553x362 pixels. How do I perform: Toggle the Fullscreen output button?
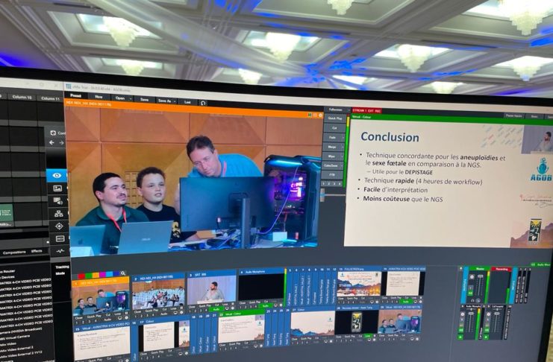[335, 109]
